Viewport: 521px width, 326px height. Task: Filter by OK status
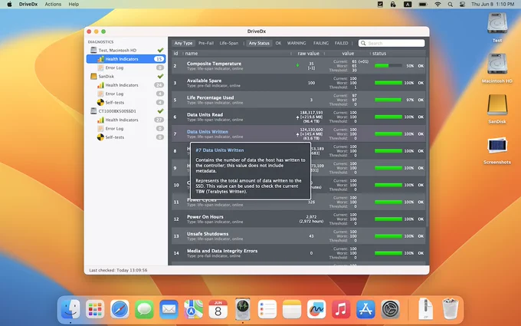(x=278, y=43)
